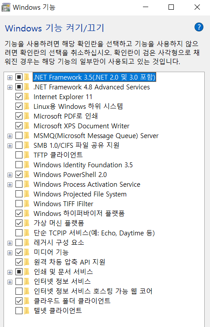Select MSMQ(Microsoft Message Queue) Server label
The height and width of the screenshot is (327, 210).
[96, 136]
